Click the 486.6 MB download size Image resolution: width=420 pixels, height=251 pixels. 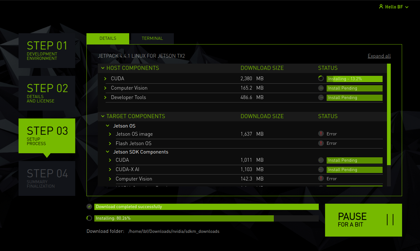[252, 97]
